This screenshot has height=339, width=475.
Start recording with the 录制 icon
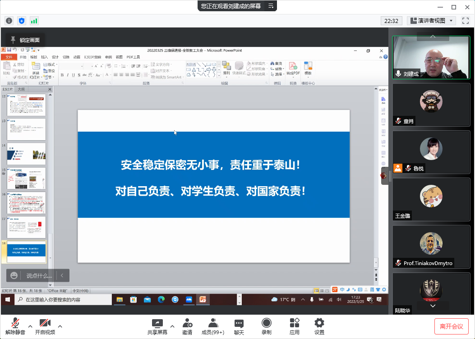click(267, 323)
